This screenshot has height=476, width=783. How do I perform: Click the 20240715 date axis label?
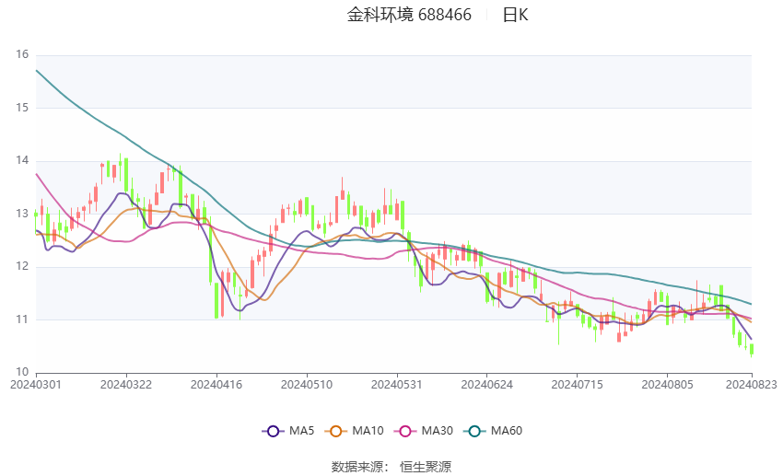click(x=578, y=385)
